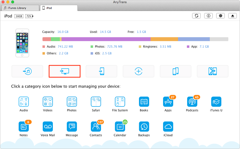Click the Content to Computer button
240x149 pixels.
click(64, 71)
